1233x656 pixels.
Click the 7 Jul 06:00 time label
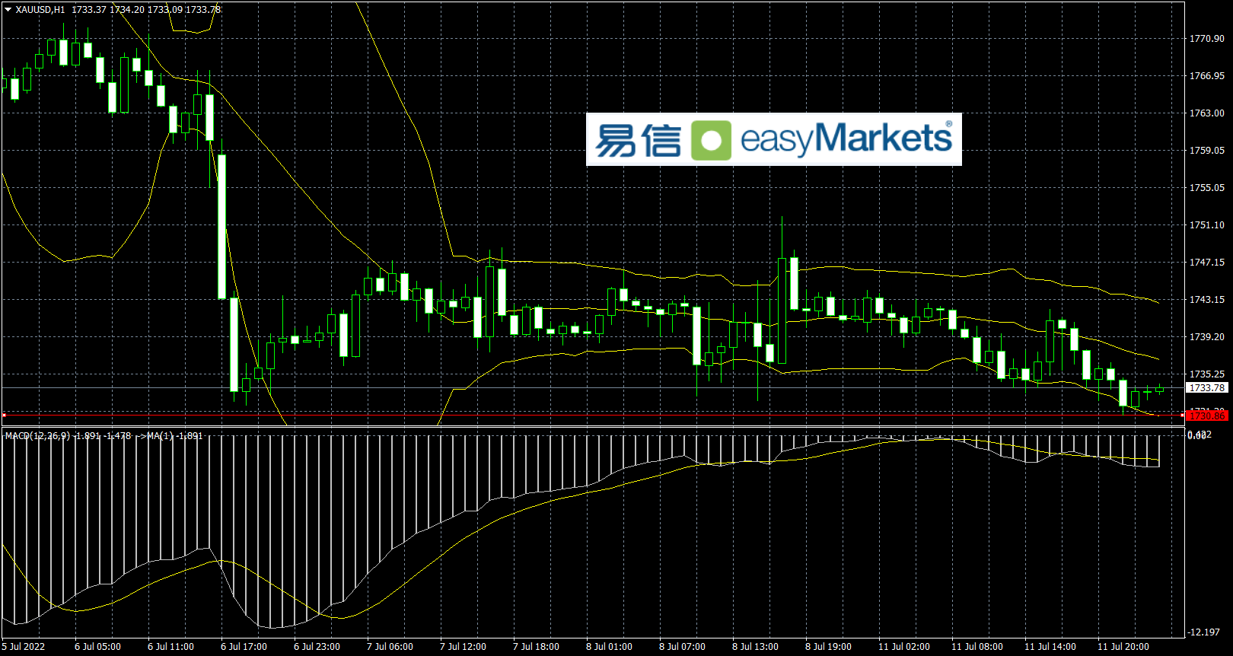pyautogui.click(x=390, y=647)
